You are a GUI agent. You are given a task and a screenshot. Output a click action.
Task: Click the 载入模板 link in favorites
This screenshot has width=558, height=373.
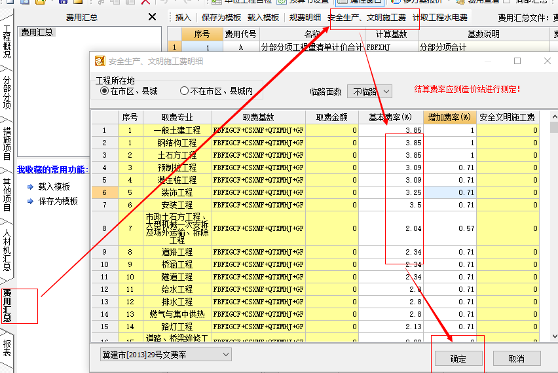[x=54, y=186]
